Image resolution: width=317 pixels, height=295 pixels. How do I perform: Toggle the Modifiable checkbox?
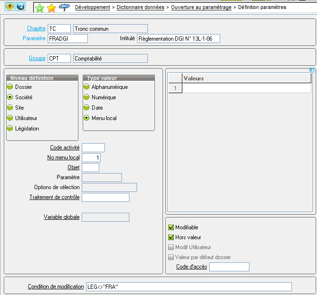click(171, 227)
